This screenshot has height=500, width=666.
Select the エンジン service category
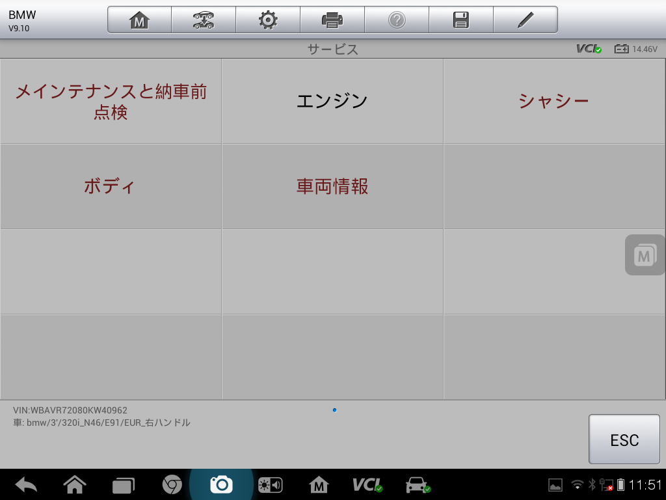pyautogui.click(x=332, y=100)
